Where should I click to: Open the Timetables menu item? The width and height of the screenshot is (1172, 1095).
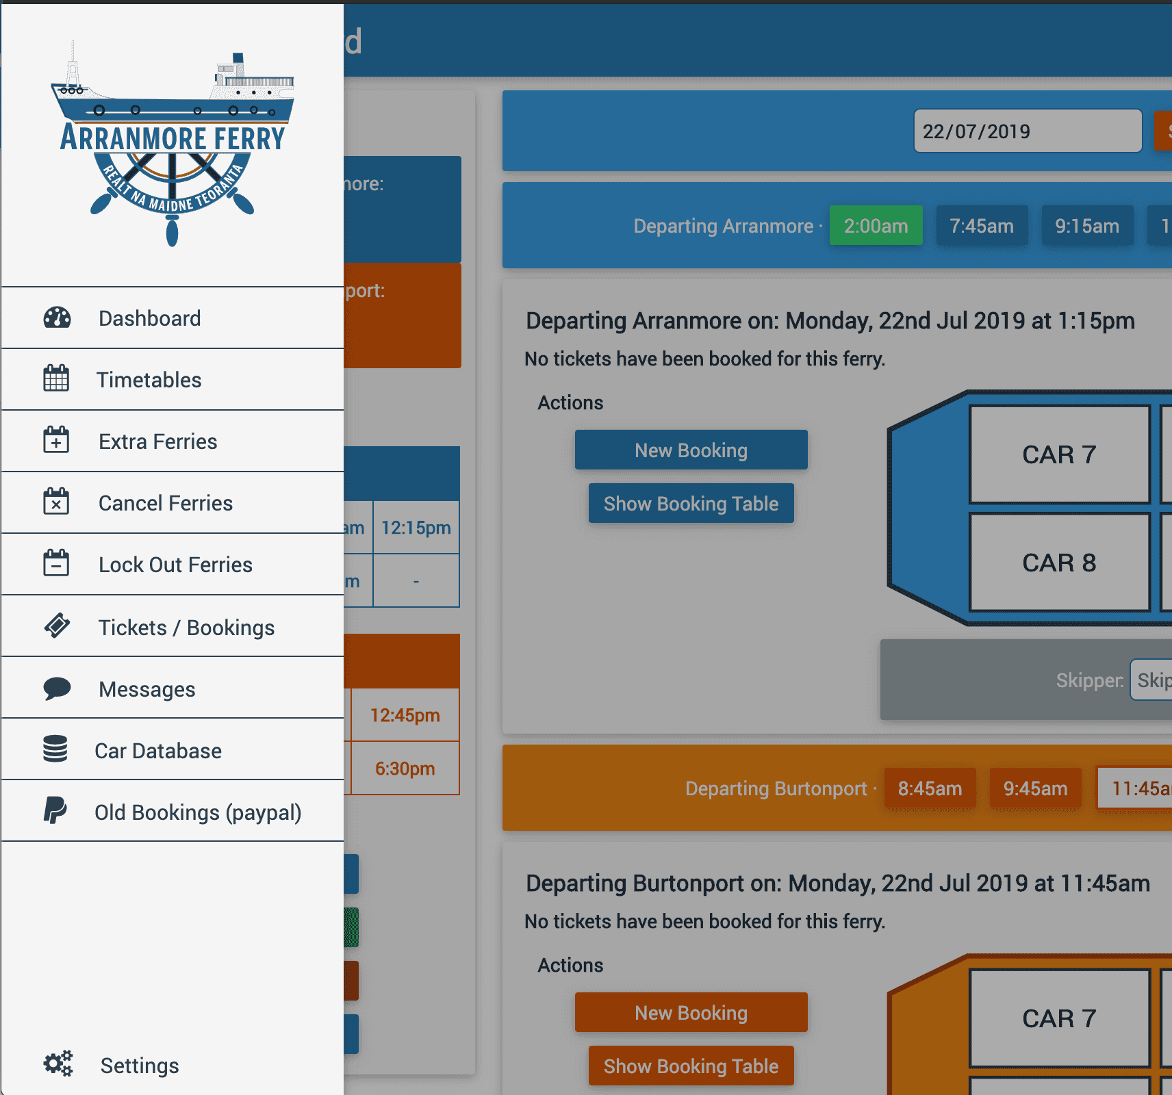pyautogui.click(x=149, y=380)
